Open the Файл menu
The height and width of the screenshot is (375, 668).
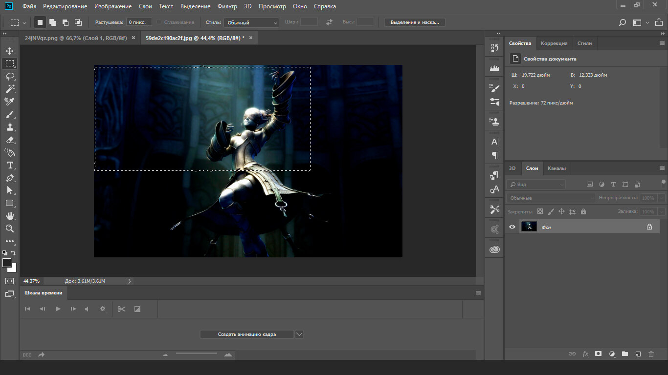point(29,6)
